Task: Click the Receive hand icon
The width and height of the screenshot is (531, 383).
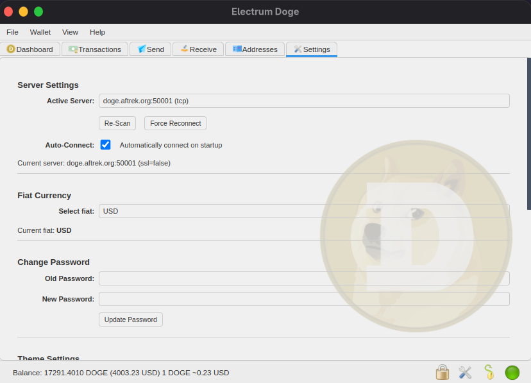Action: (x=185, y=48)
